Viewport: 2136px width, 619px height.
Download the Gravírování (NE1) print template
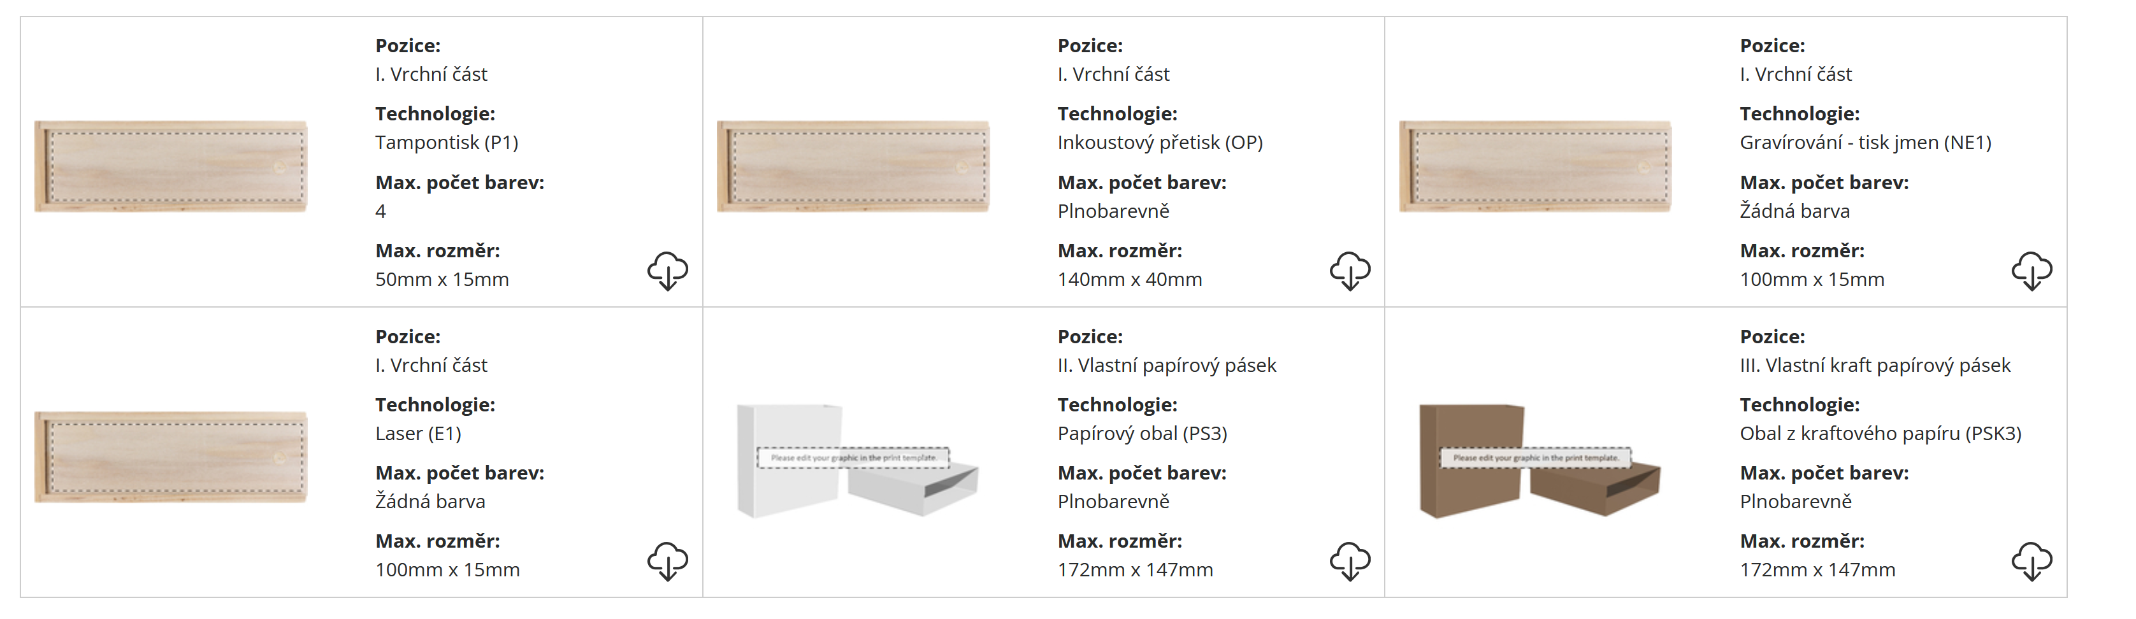click(x=2031, y=271)
